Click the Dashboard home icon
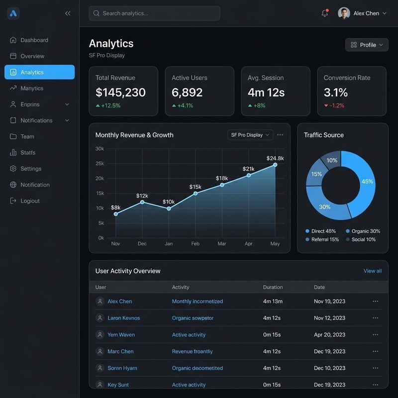398x398 pixels. [x=13, y=40]
